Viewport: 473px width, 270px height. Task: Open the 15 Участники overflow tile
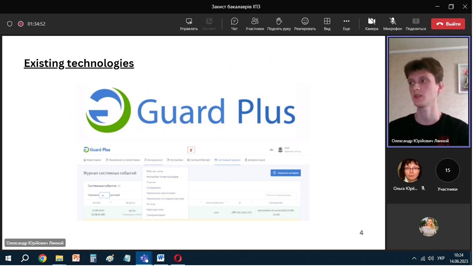click(x=447, y=170)
